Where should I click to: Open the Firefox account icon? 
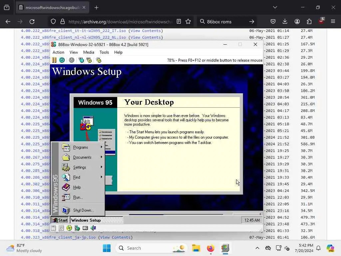[x=297, y=21]
